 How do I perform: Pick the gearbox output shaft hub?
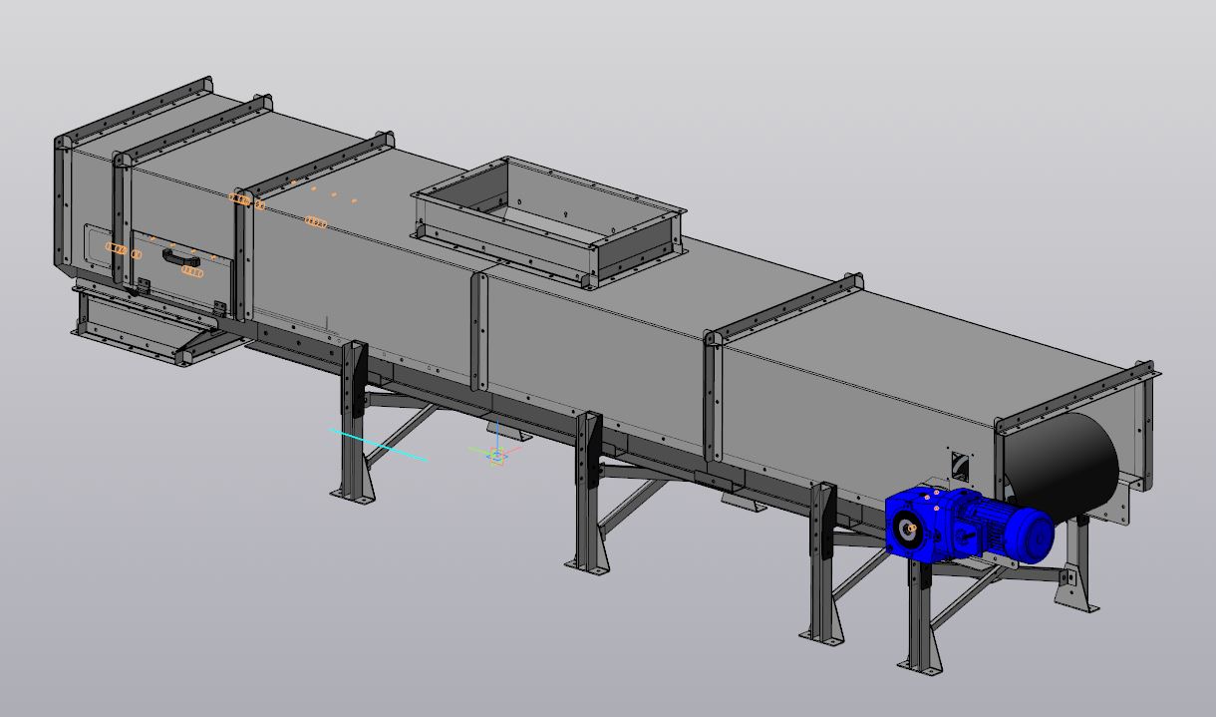[x=907, y=531]
